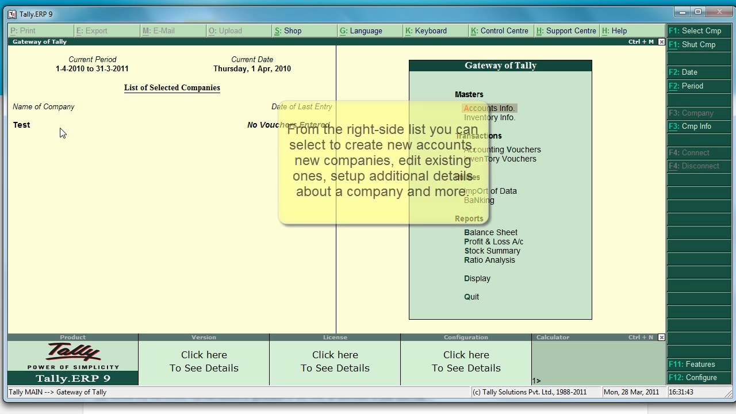The image size is (736, 414).
Task: Open the Balance Sheet report
Action: [491, 232]
